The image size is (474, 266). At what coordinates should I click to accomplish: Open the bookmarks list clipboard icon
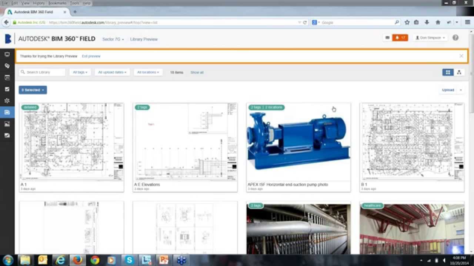click(416, 22)
